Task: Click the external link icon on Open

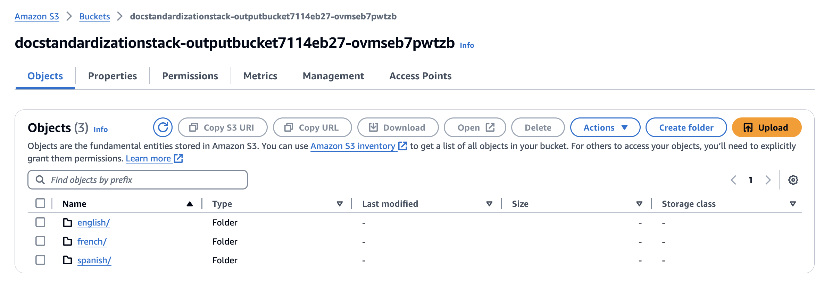Action: 489,127
